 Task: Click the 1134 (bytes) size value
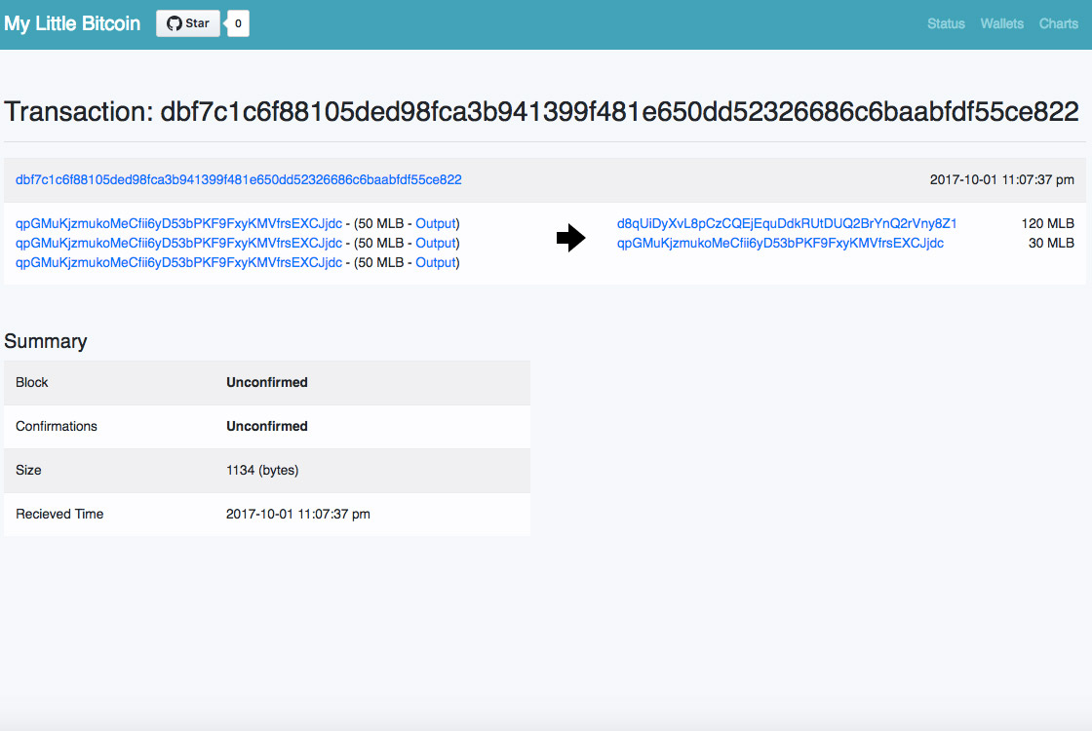[262, 470]
